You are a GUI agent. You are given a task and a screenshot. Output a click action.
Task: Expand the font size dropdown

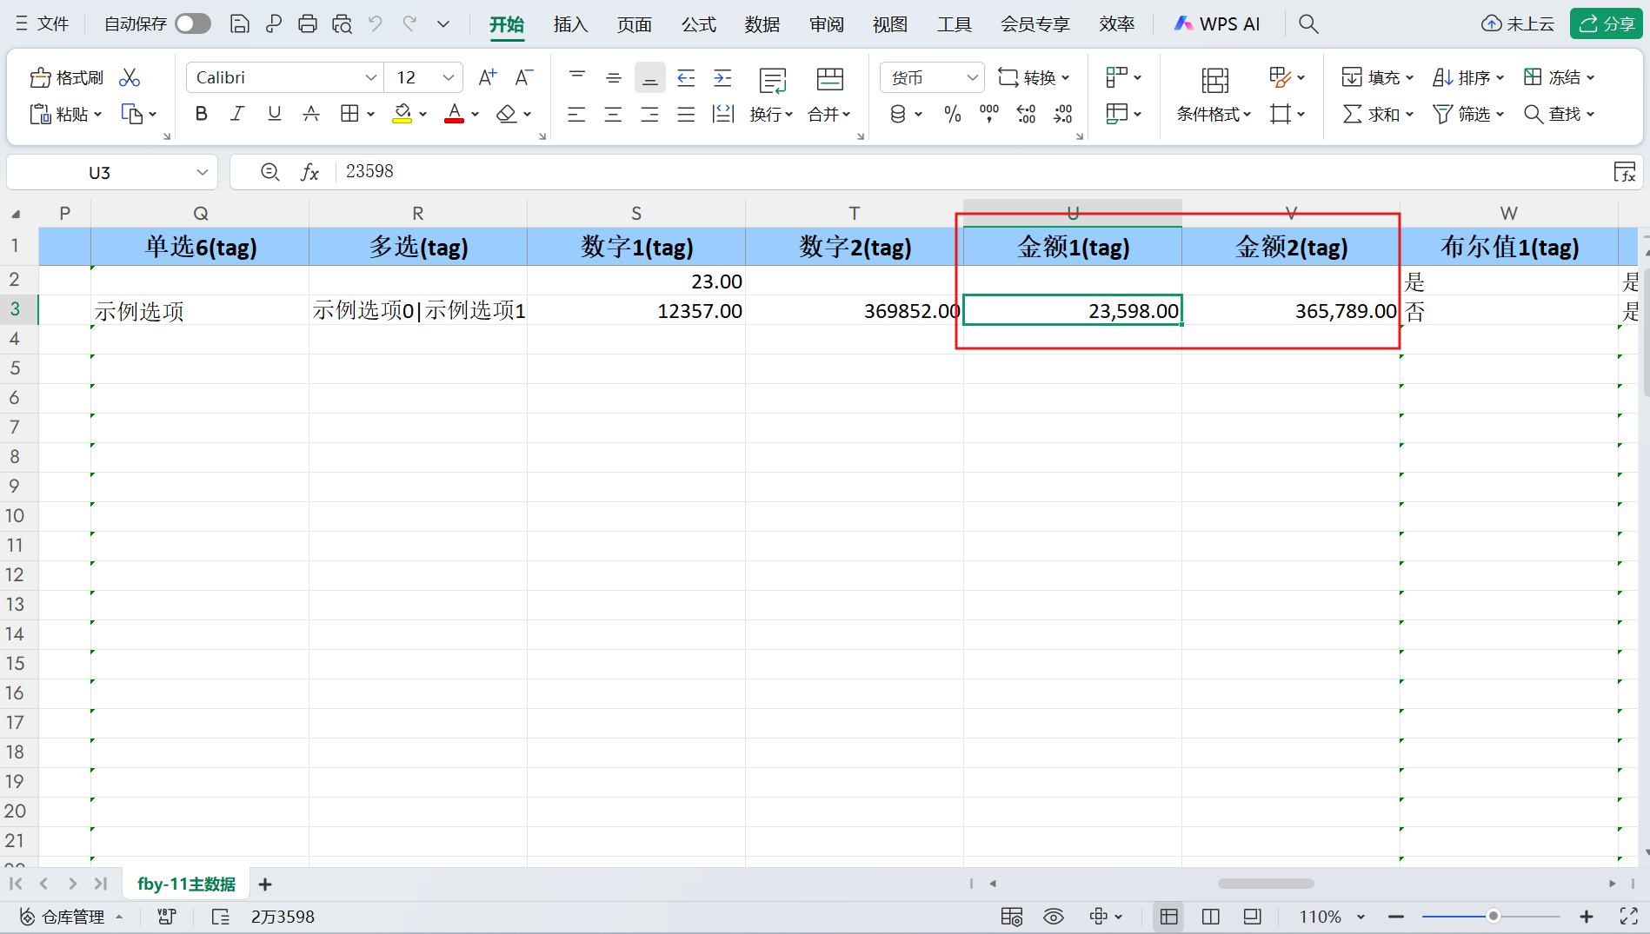pyautogui.click(x=448, y=78)
